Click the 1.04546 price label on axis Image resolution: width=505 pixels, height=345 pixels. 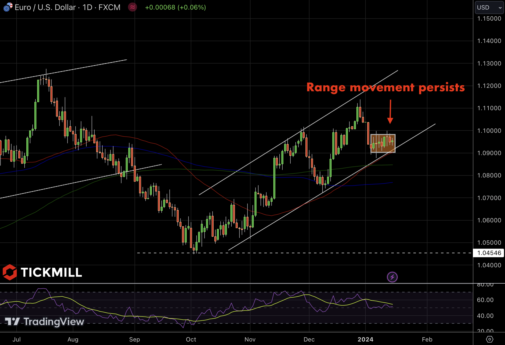tap(489, 253)
